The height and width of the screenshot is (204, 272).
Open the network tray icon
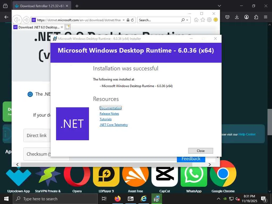[231, 199]
